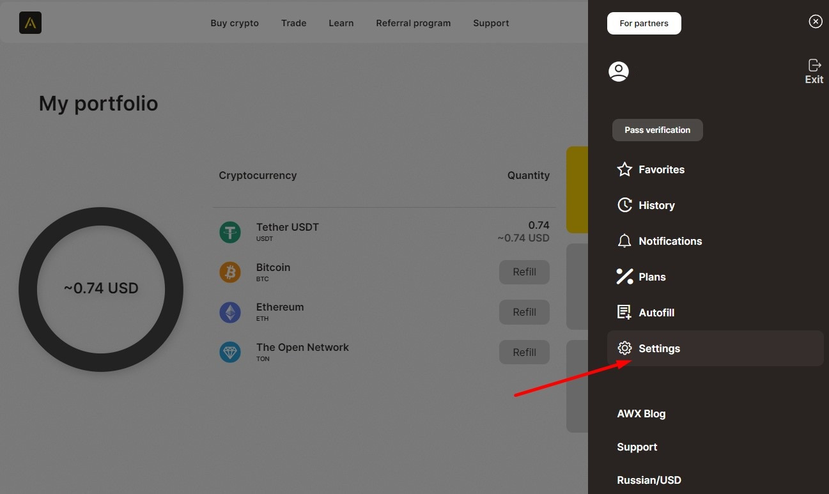The height and width of the screenshot is (494, 829).
Task: Open the user profile avatar icon
Action: [x=618, y=72]
